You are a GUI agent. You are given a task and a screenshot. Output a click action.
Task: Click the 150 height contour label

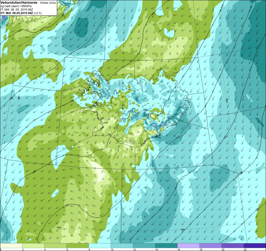coord(63,15)
